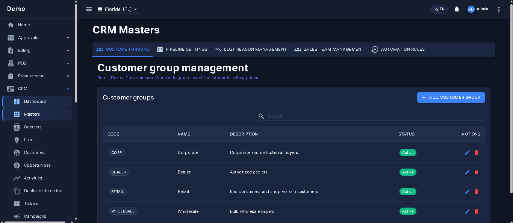This screenshot has height=223, width=513.
Task: Click the admin avatar icon
Action: tap(471, 9)
